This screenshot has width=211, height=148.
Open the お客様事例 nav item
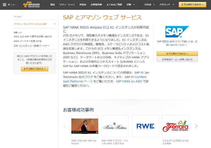click(x=96, y=4)
